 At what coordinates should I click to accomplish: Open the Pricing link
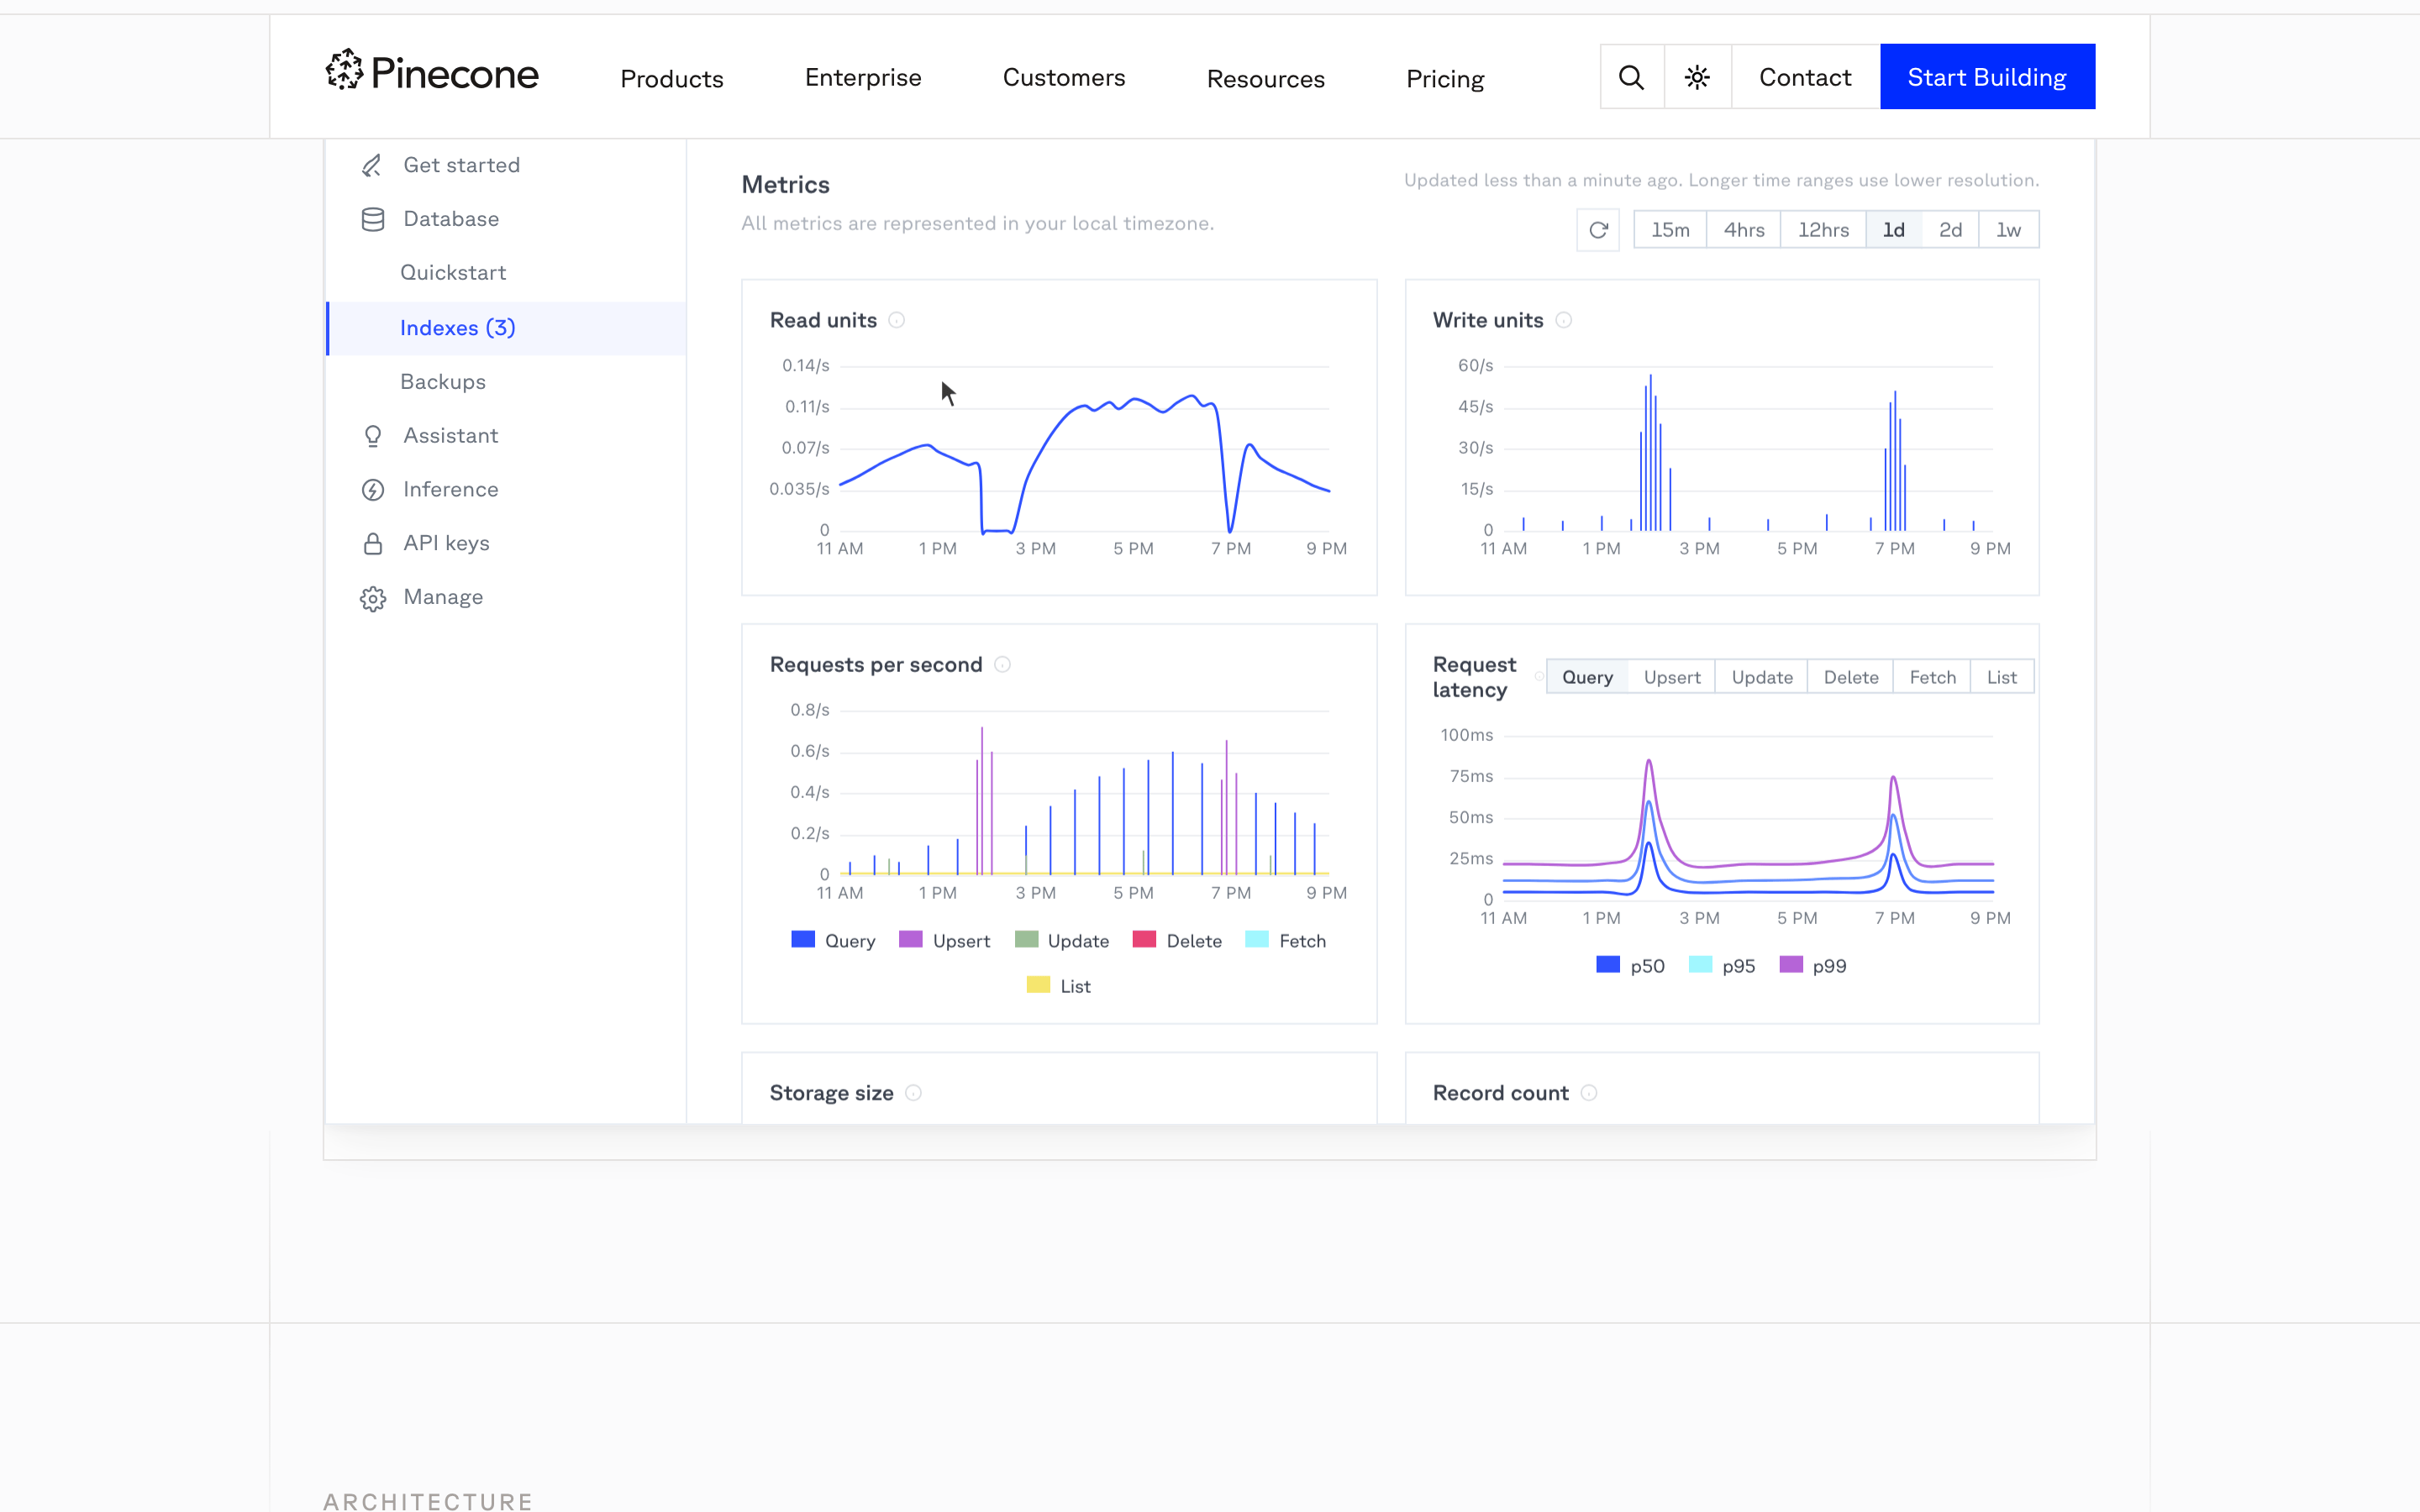pos(1445,78)
